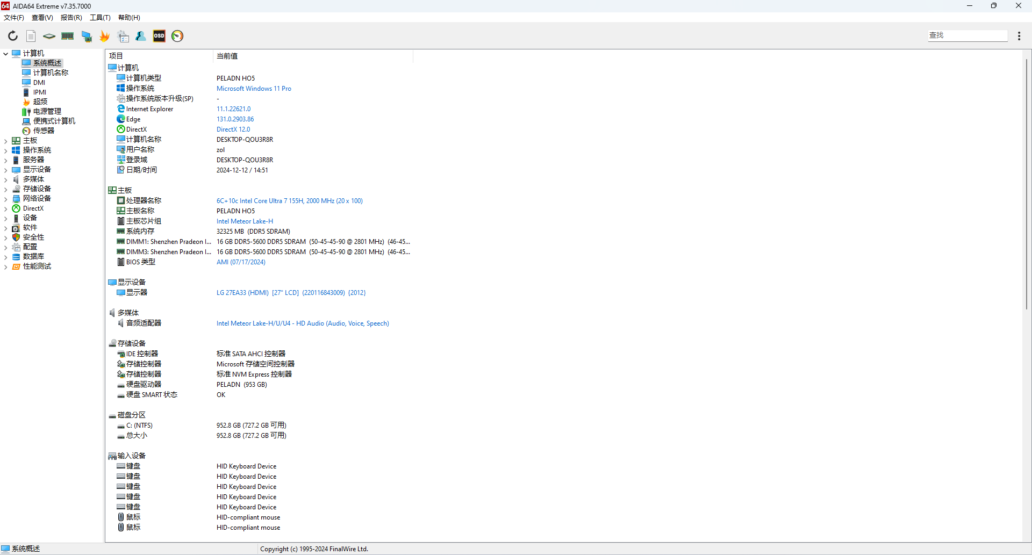Open the 工具(T) menu

click(100, 18)
